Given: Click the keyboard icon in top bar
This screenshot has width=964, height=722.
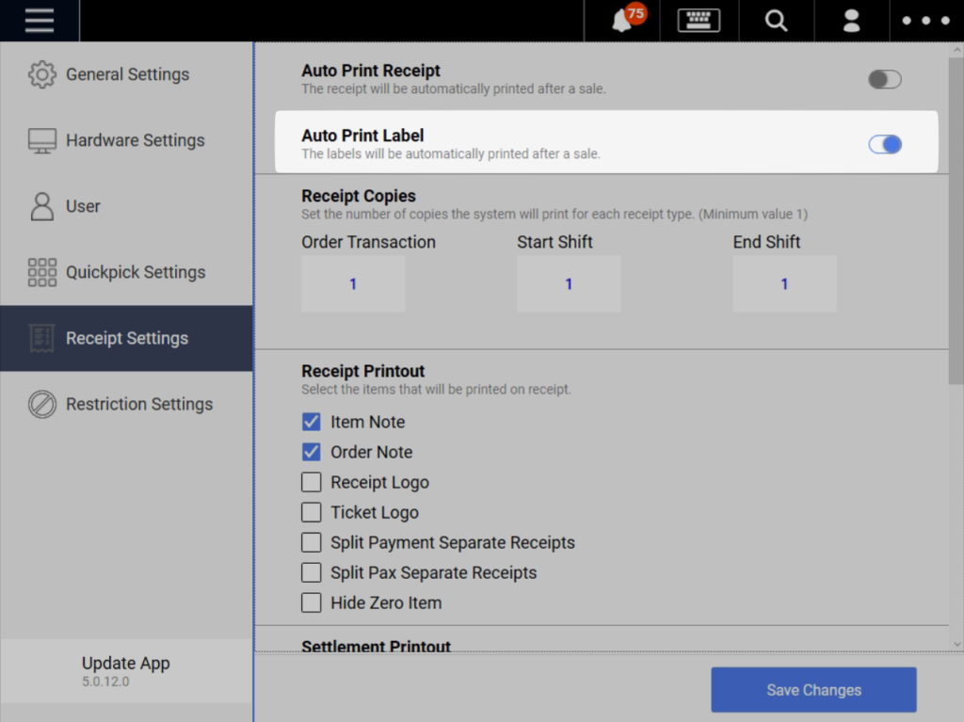Looking at the screenshot, I should click(699, 21).
